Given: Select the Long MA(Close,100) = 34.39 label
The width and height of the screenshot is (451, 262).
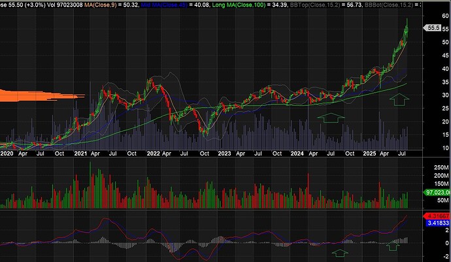Looking at the screenshot, I should [250, 5].
